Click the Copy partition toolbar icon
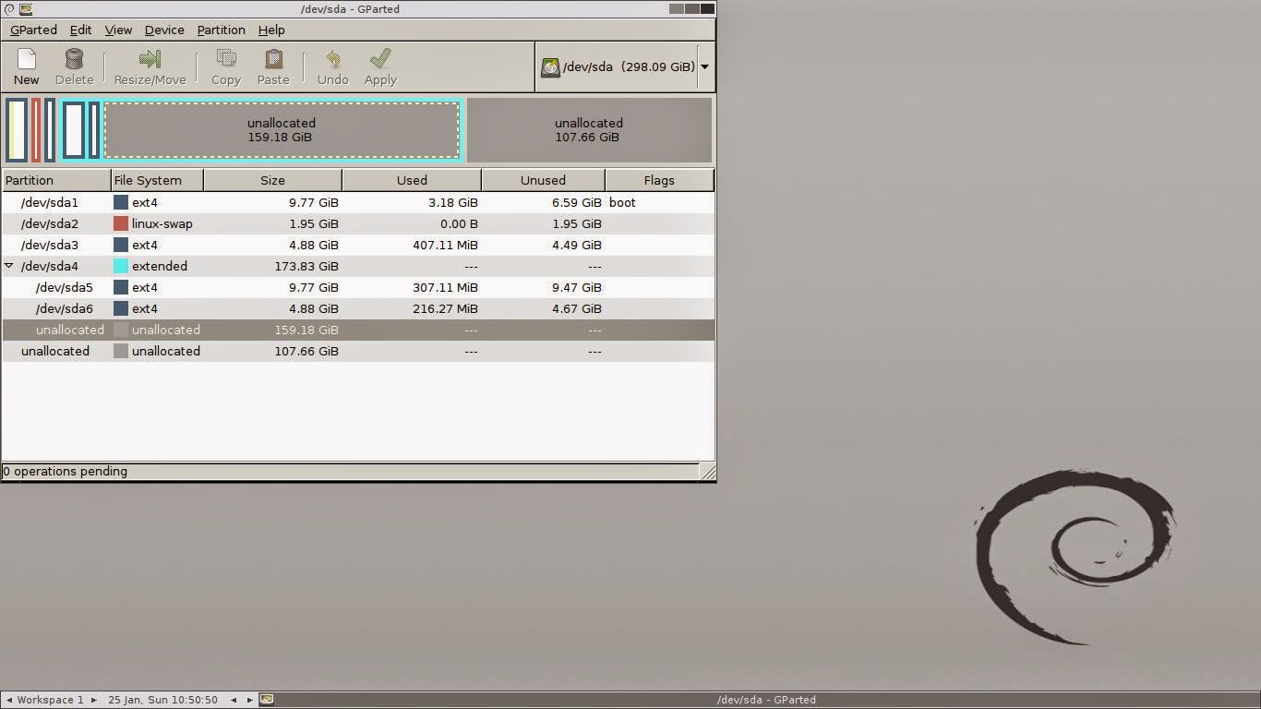1261x709 pixels. tap(226, 60)
